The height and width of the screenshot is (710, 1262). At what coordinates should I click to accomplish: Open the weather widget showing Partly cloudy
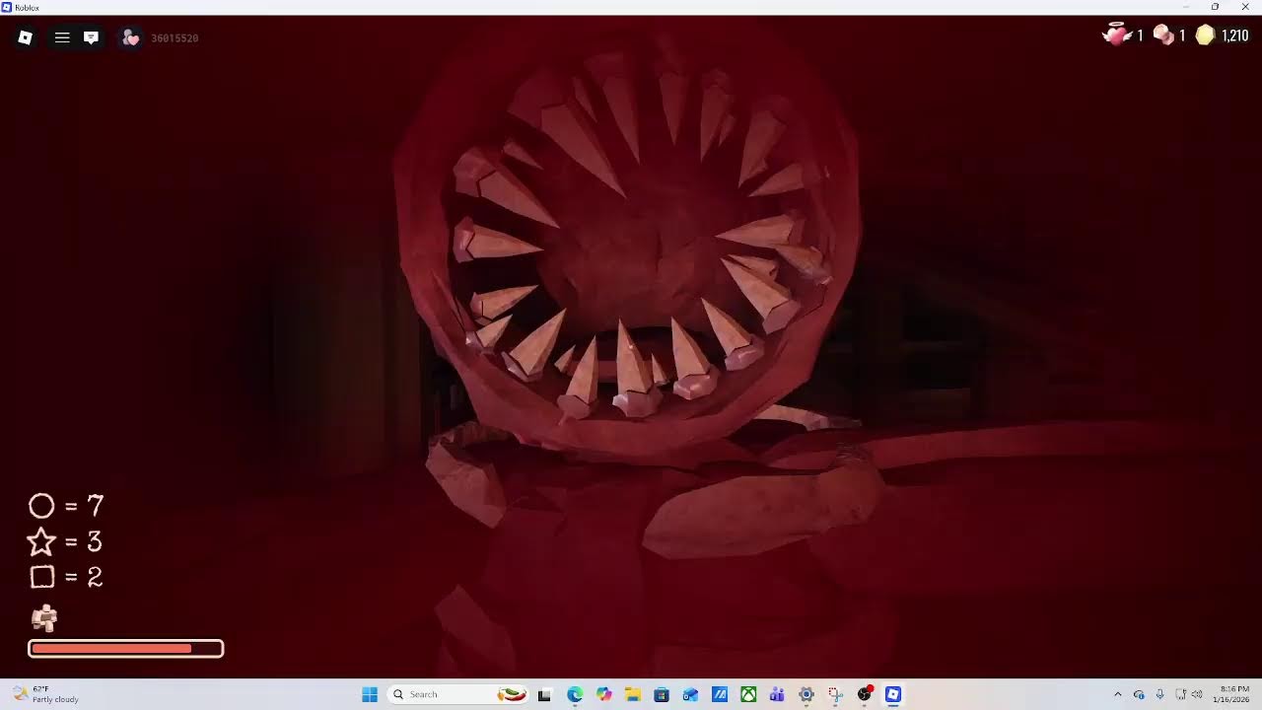pyautogui.click(x=45, y=694)
